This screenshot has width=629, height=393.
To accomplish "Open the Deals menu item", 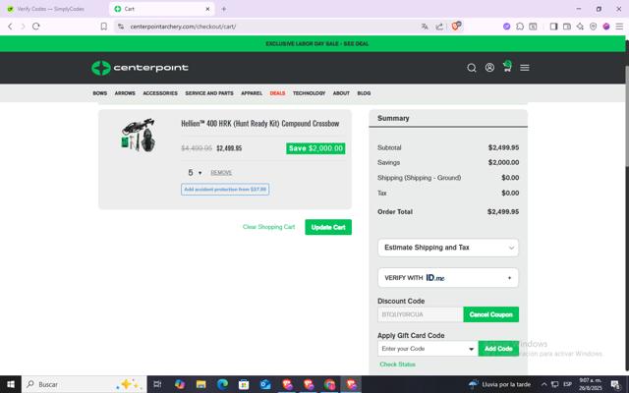I will [x=277, y=93].
